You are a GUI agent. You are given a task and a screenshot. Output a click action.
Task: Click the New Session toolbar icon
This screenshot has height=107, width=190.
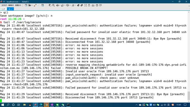[x=26, y=5]
